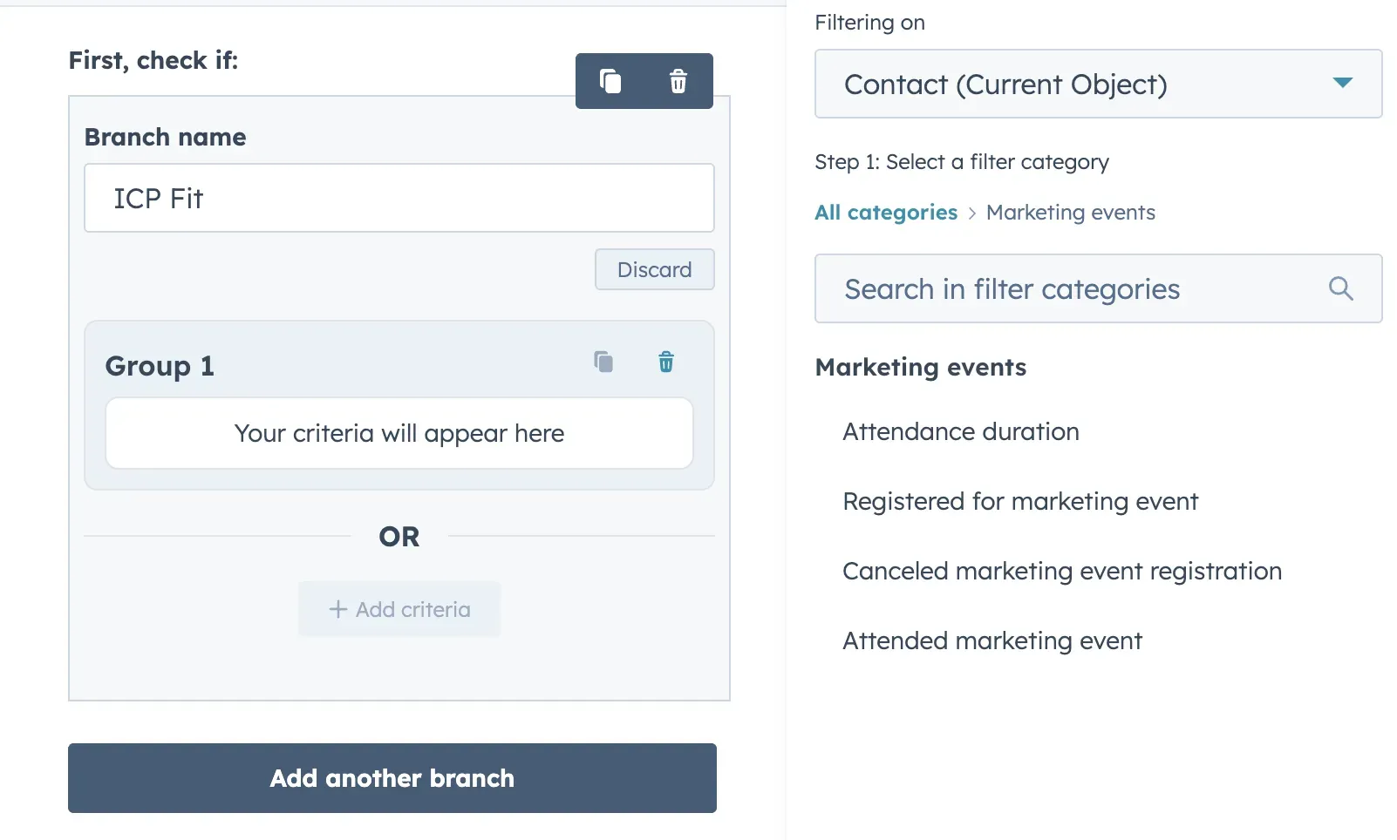Pick Canceled marketing event registration

[x=1062, y=571]
